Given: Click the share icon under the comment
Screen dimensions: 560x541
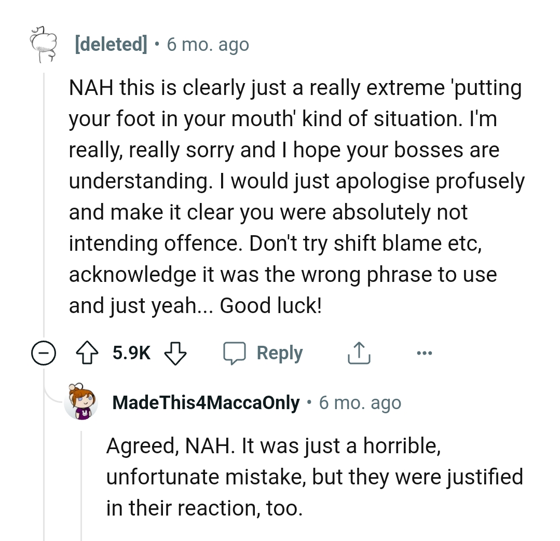Looking at the screenshot, I should (x=358, y=352).
